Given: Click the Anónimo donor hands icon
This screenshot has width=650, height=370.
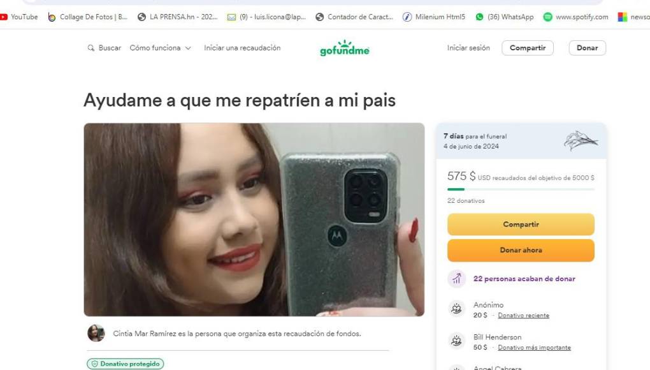Looking at the screenshot, I should [x=456, y=309].
